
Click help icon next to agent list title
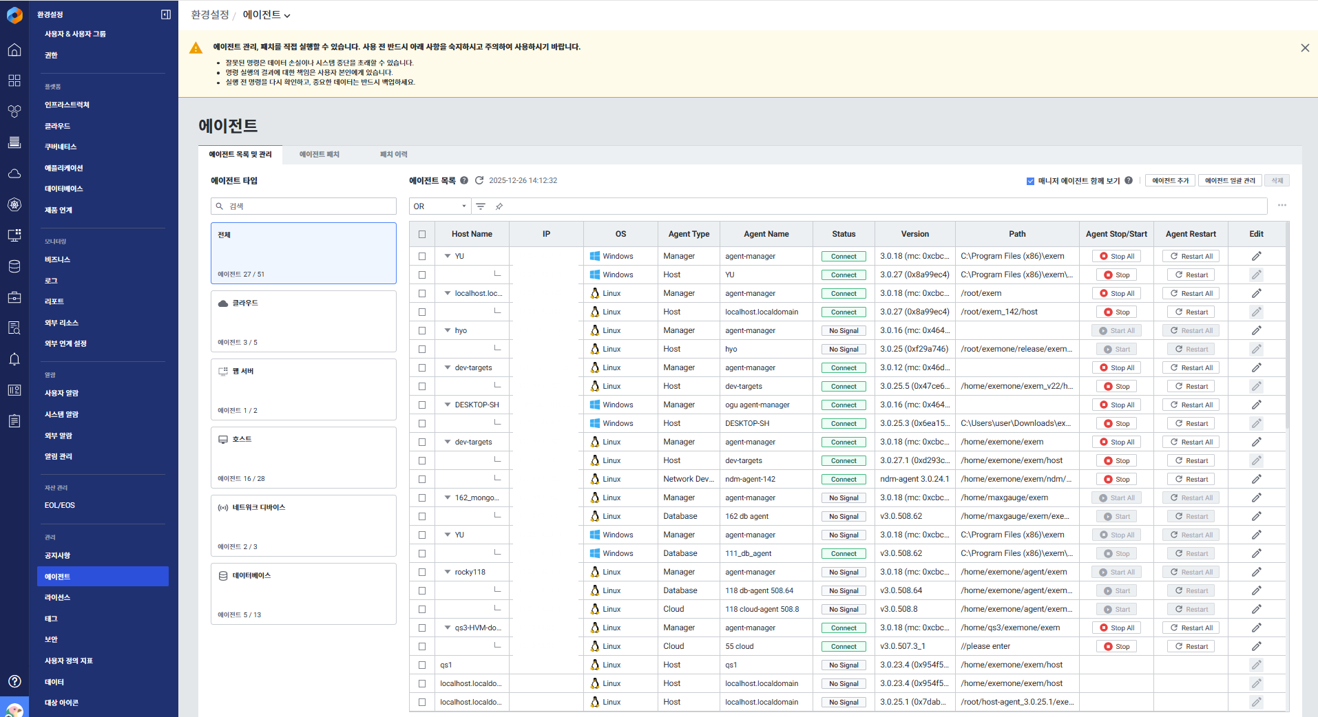(464, 180)
